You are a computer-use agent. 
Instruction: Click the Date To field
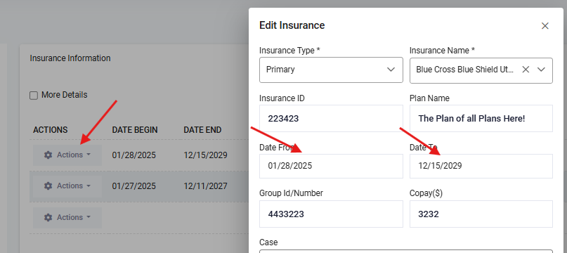481,166
